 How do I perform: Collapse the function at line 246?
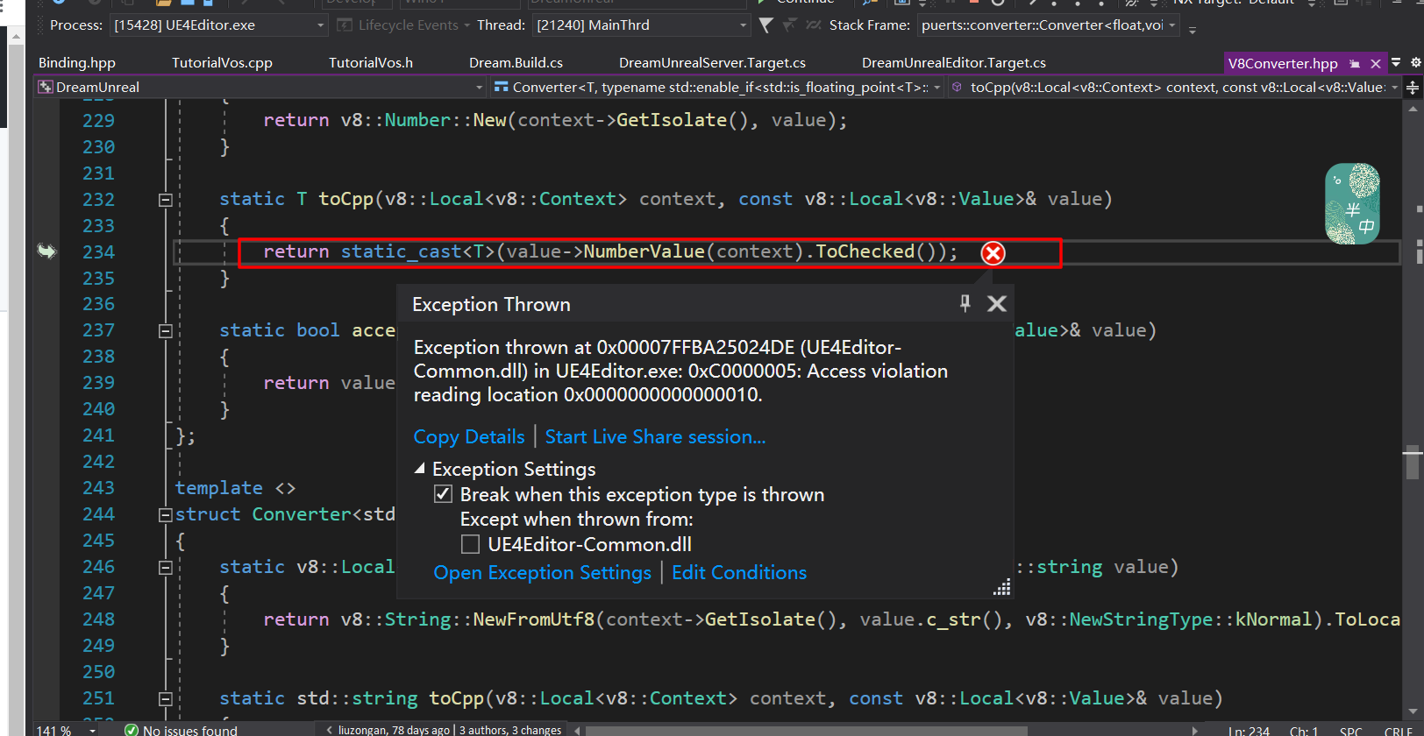165,568
